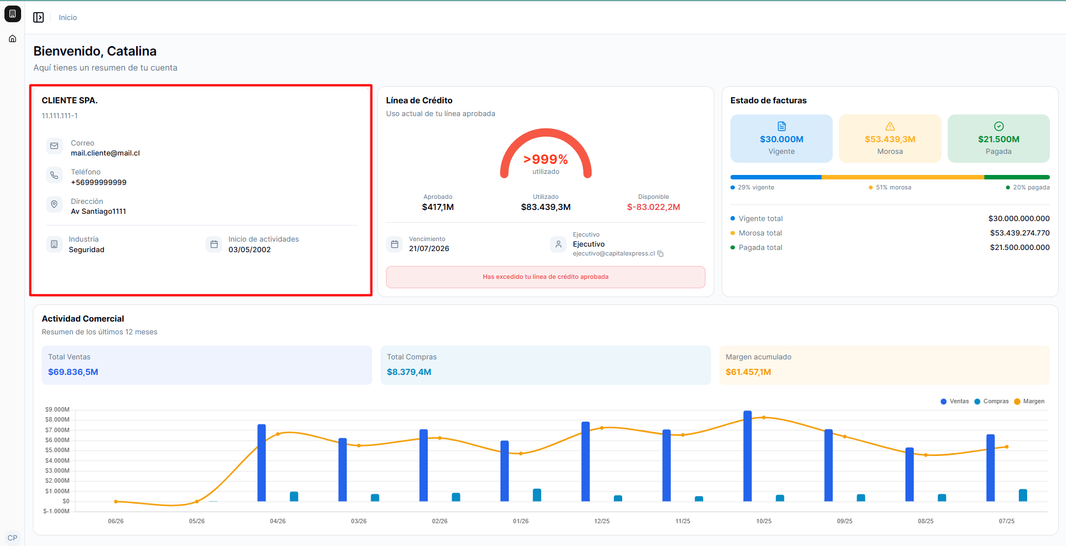Click the 12/25 margin line point
Screen dimensions: 1066x546
point(602,428)
